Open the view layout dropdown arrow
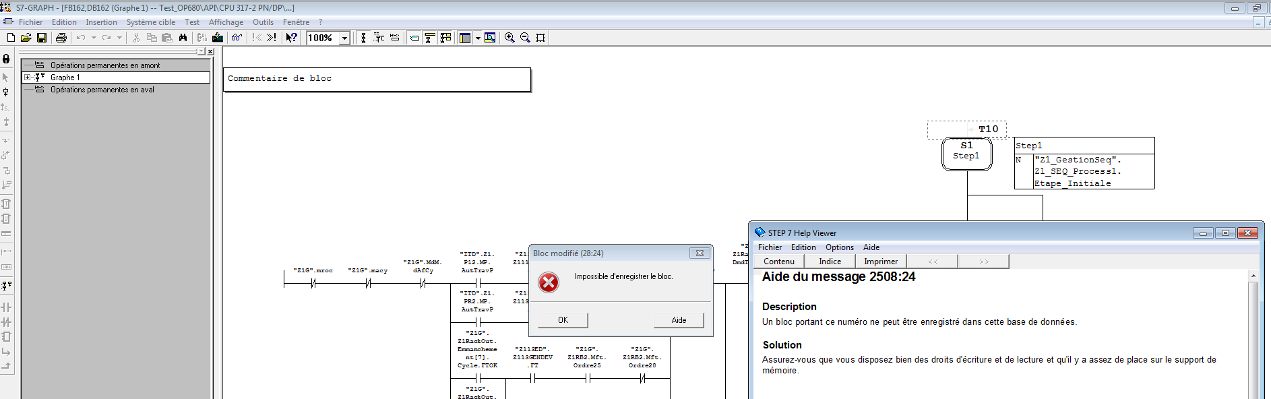This screenshot has height=399, width=1271. coord(478,38)
